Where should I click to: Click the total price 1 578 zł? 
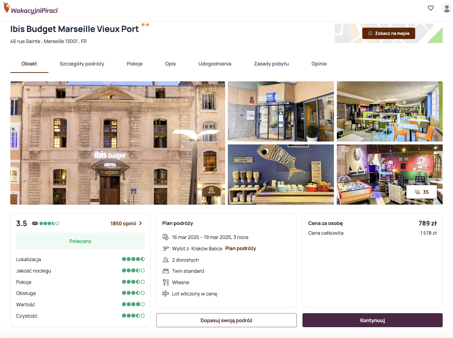click(428, 233)
